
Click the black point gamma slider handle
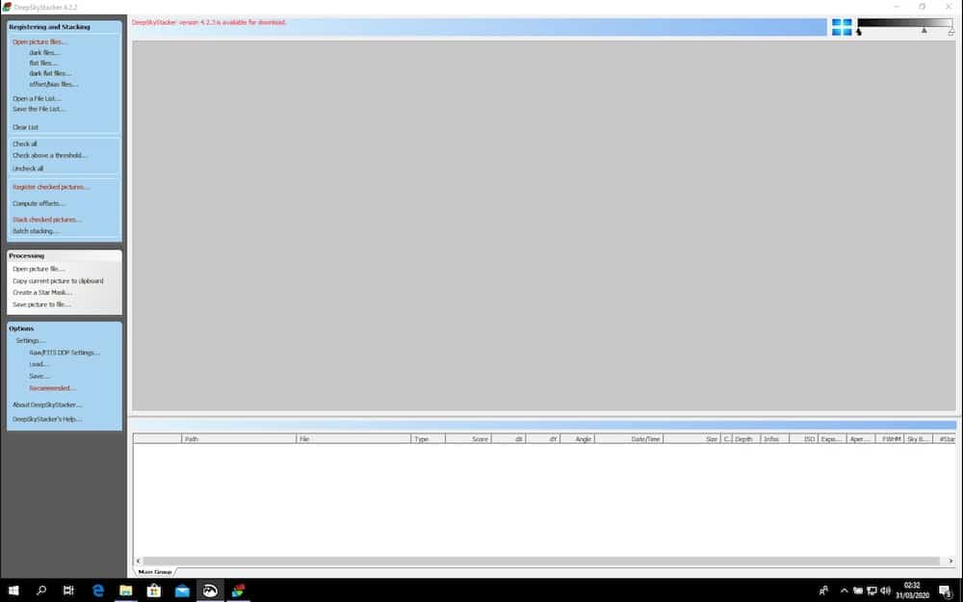(859, 32)
